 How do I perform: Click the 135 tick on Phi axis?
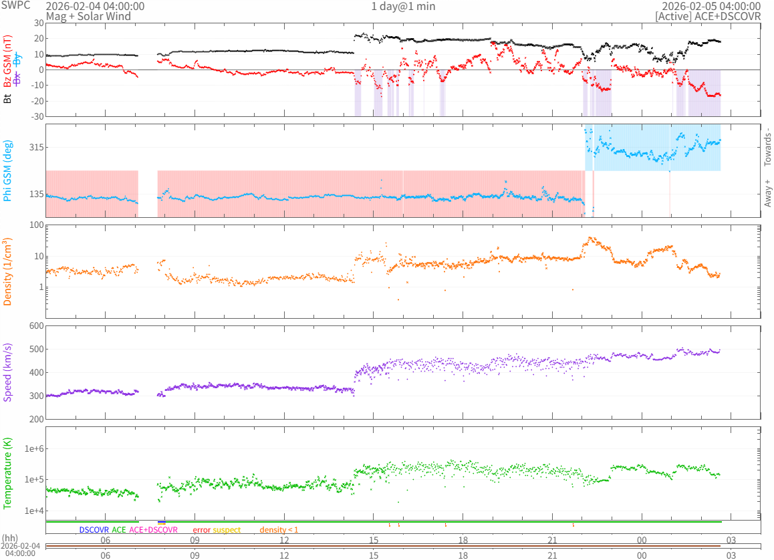(x=36, y=194)
